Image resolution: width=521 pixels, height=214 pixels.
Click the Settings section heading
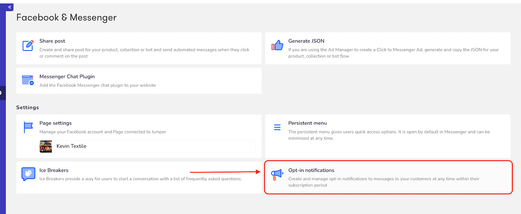pyautogui.click(x=28, y=107)
